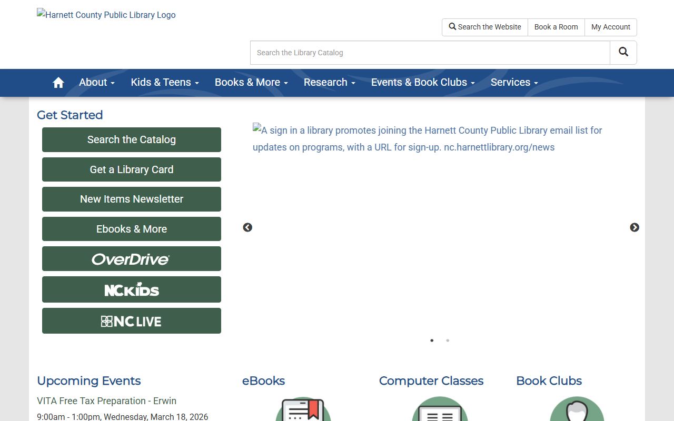674x421 pixels.
Task: Click the catalog search magnifier button
Action: click(x=623, y=53)
